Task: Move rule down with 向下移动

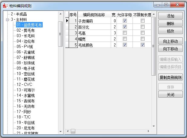Action: [x=170, y=49]
